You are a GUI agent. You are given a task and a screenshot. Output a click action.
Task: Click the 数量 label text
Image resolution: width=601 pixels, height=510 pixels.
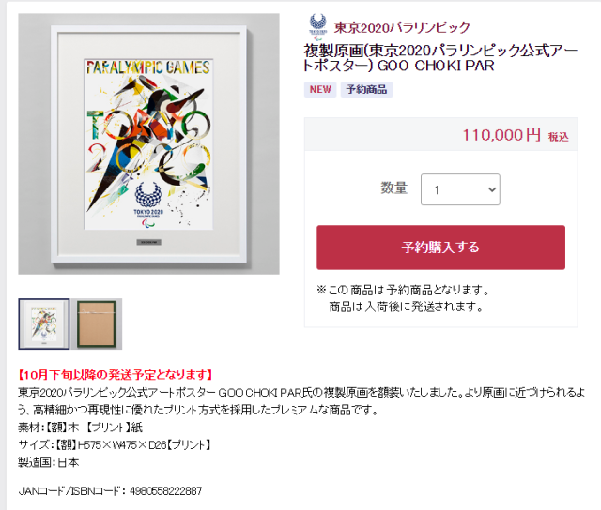(394, 187)
